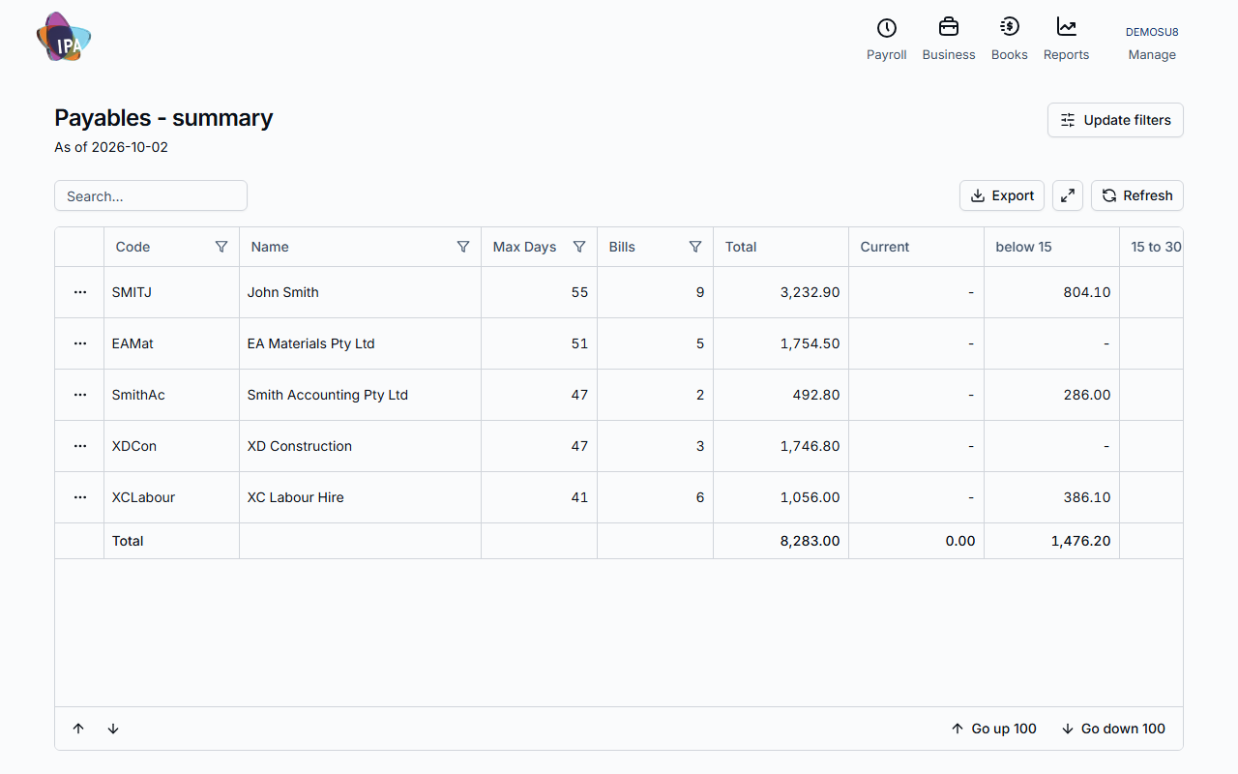Click the 8,283.00 grand total cell
Screen dimensions: 1238x774
[781, 541]
